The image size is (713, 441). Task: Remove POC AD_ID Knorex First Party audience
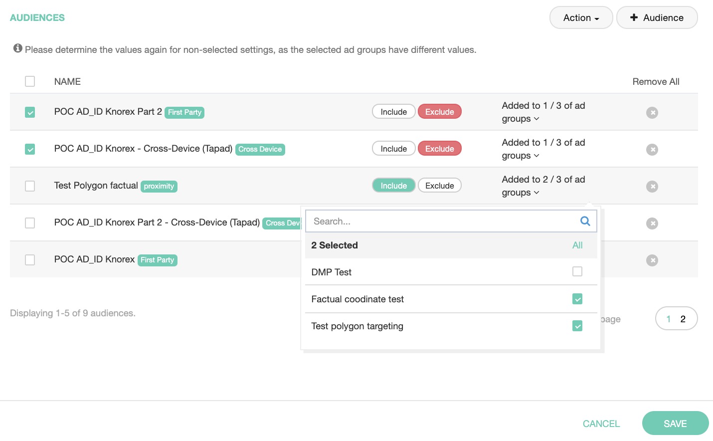652,260
